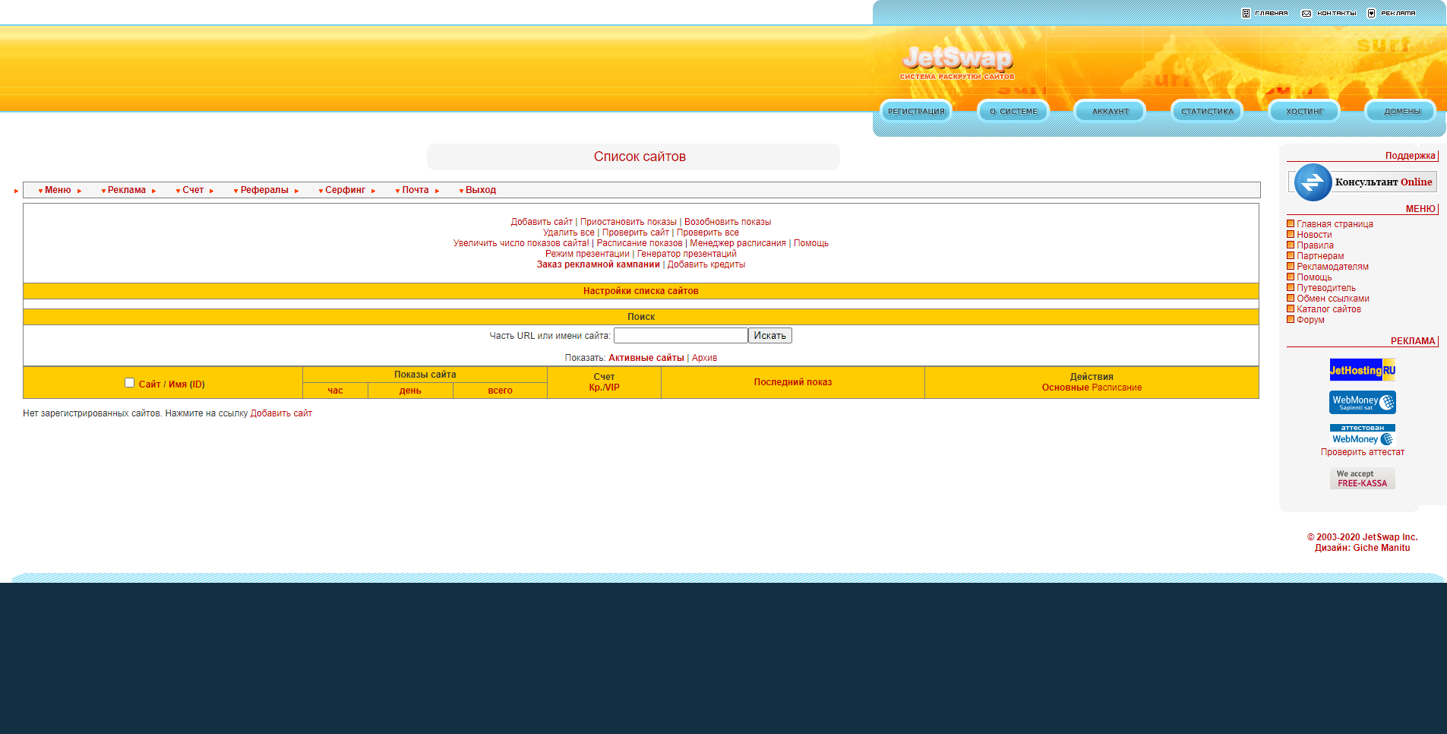Image resolution: width=1447 pixels, height=734 pixels.
Task: Focus the URL or site name search field
Action: tap(681, 336)
